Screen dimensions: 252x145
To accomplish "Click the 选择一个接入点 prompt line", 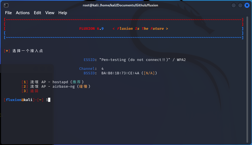I will pyautogui.click(x=23, y=51).
